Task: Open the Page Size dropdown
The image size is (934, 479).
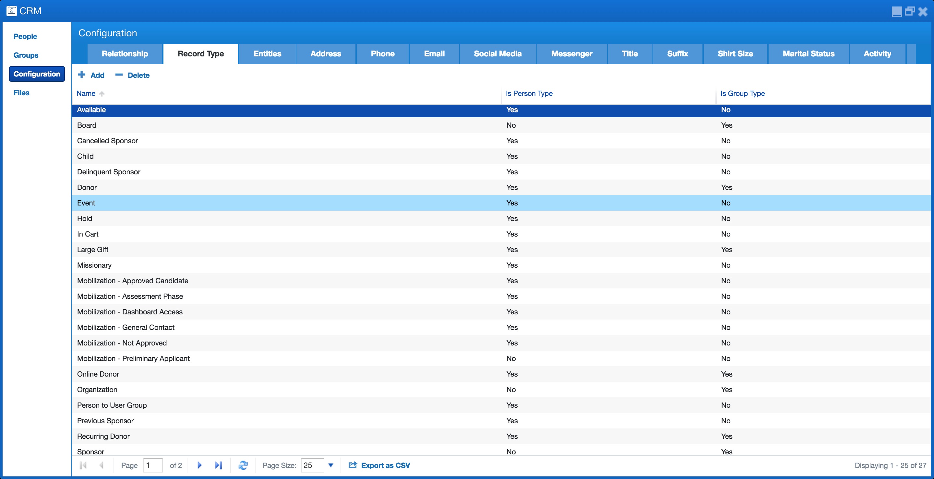Action: [x=330, y=465]
